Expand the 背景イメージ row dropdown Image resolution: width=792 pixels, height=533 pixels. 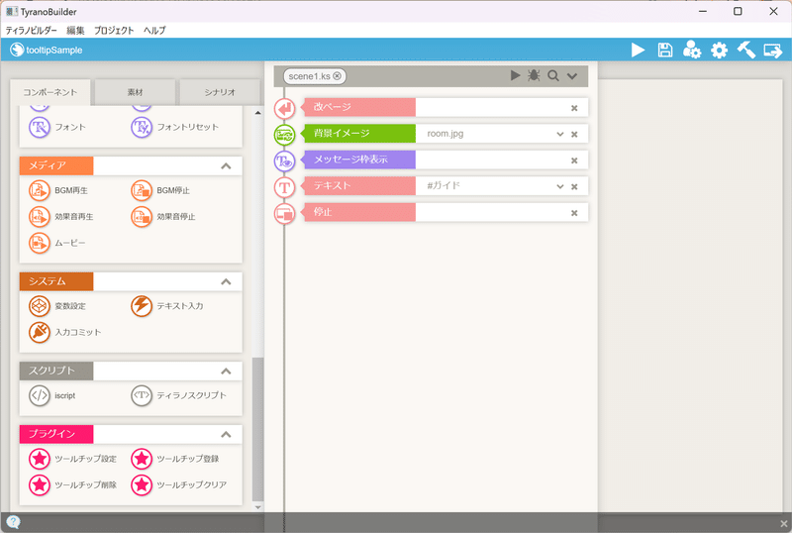[559, 134]
